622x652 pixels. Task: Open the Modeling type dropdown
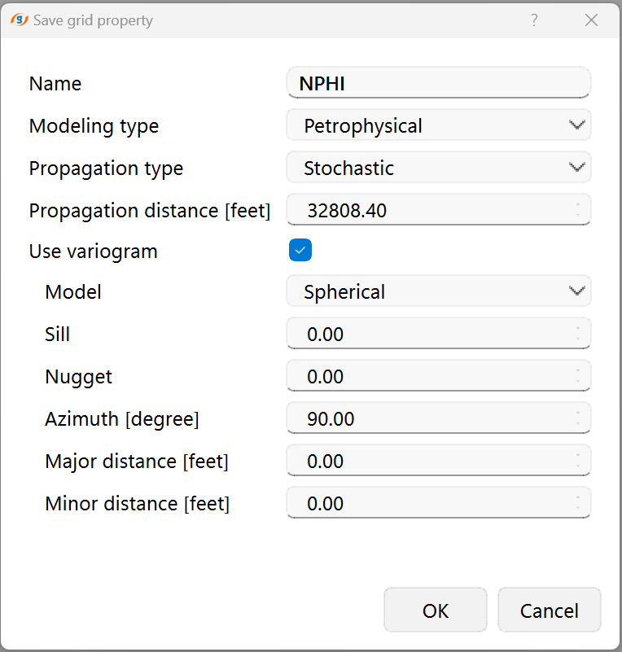click(438, 125)
